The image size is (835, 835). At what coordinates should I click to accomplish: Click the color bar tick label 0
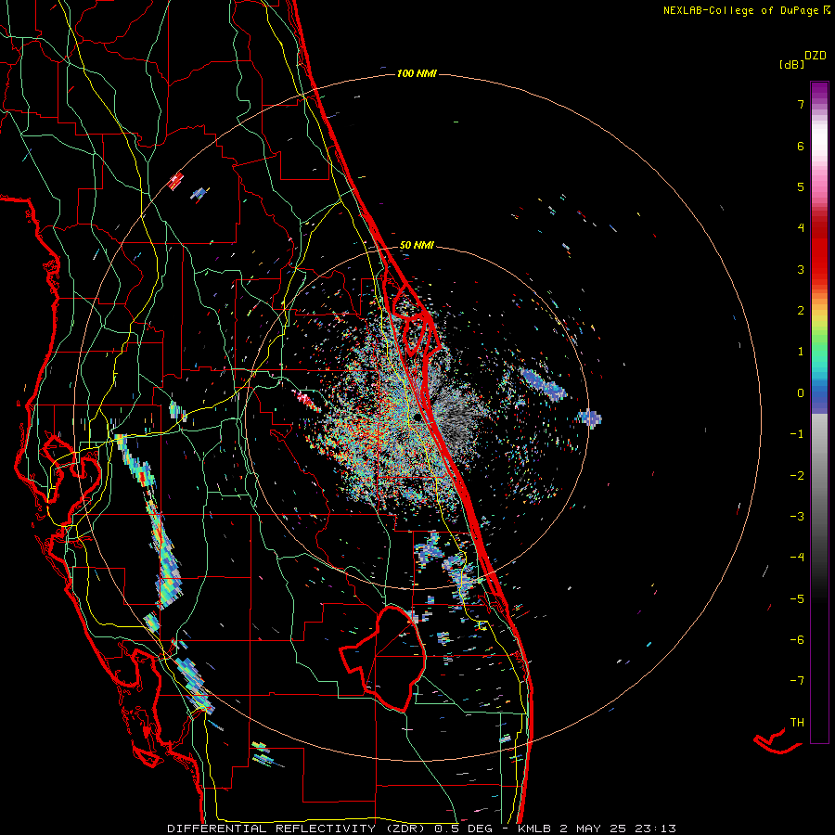tap(801, 393)
